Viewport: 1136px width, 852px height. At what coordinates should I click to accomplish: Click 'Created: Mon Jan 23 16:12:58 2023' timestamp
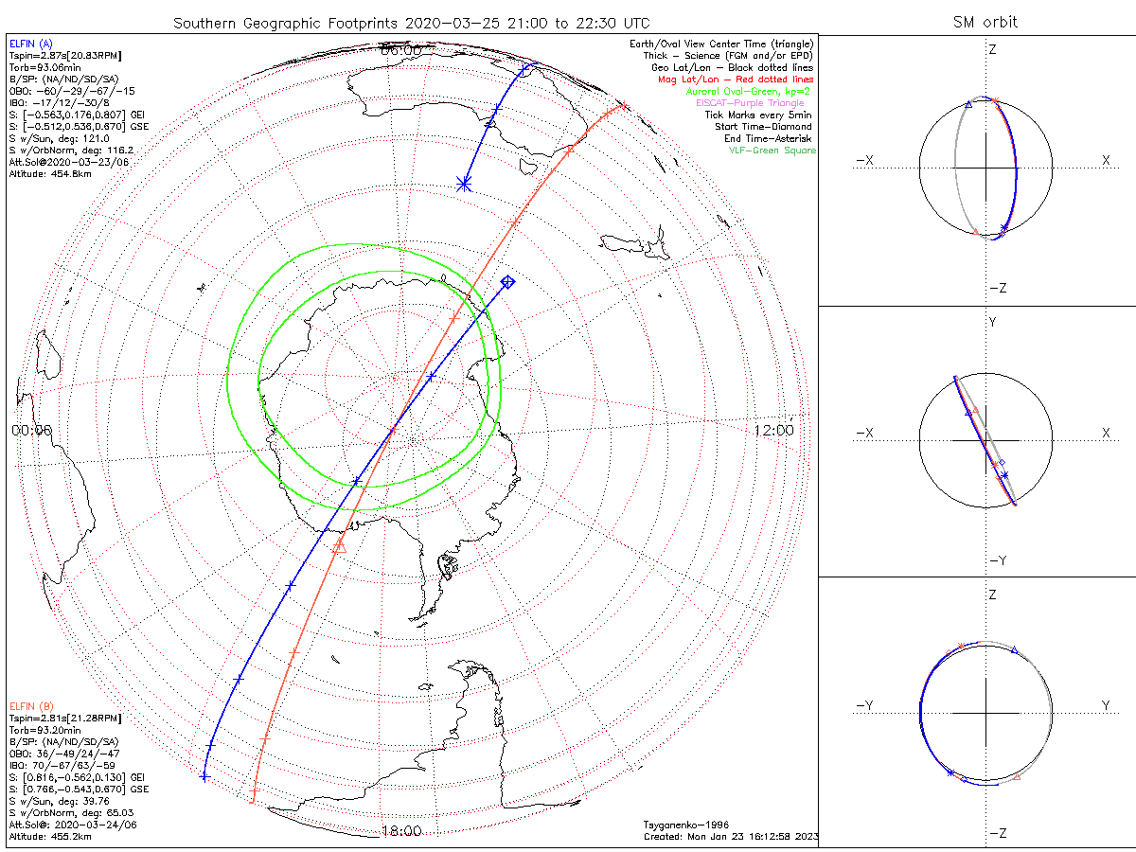(x=731, y=837)
